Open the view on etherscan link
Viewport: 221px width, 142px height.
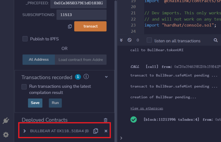[x=147, y=108]
